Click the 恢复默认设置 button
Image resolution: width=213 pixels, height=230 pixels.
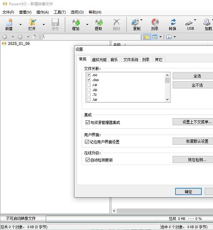[193, 141]
